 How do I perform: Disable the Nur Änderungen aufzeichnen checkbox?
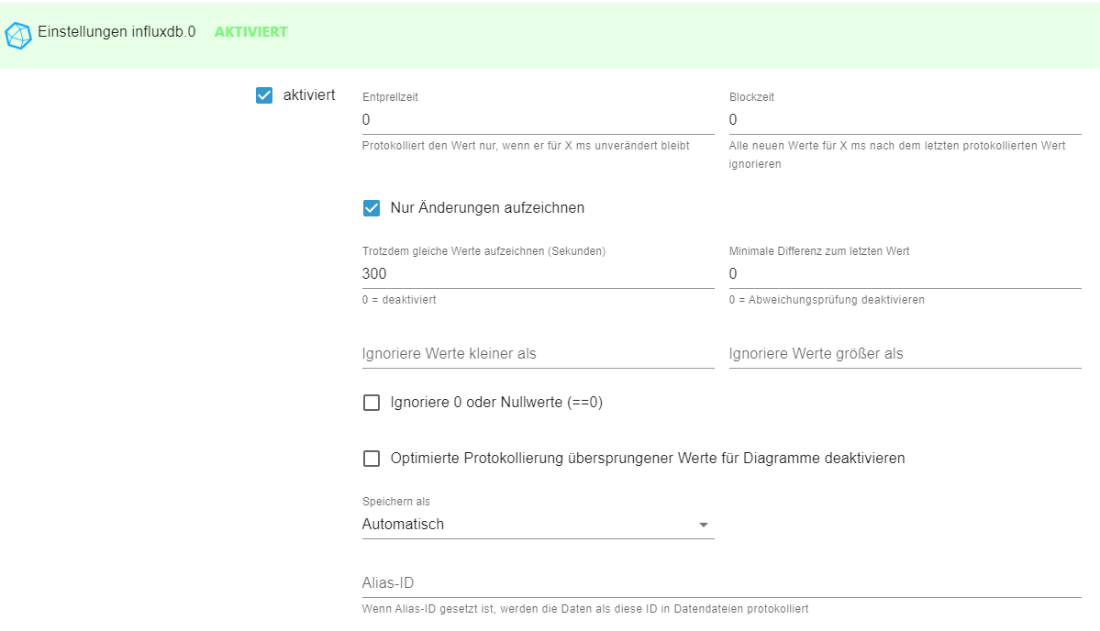click(x=372, y=208)
